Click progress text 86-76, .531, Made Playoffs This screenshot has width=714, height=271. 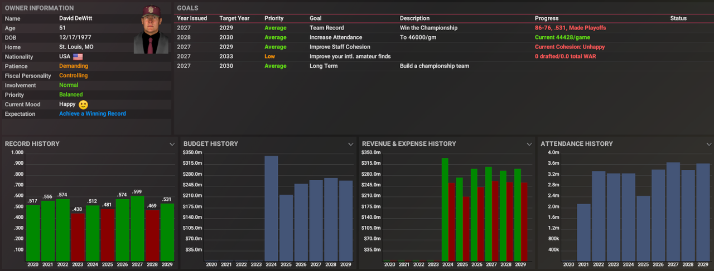[570, 28]
